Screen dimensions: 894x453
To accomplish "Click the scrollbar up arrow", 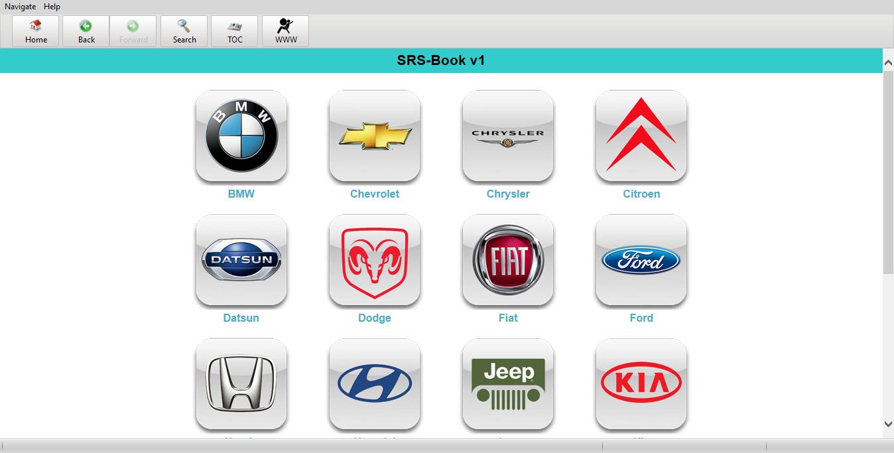I will tap(888, 62).
